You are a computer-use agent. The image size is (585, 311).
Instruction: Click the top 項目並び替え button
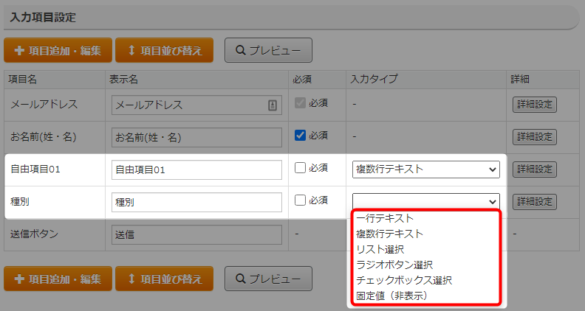[x=164, y=50]
